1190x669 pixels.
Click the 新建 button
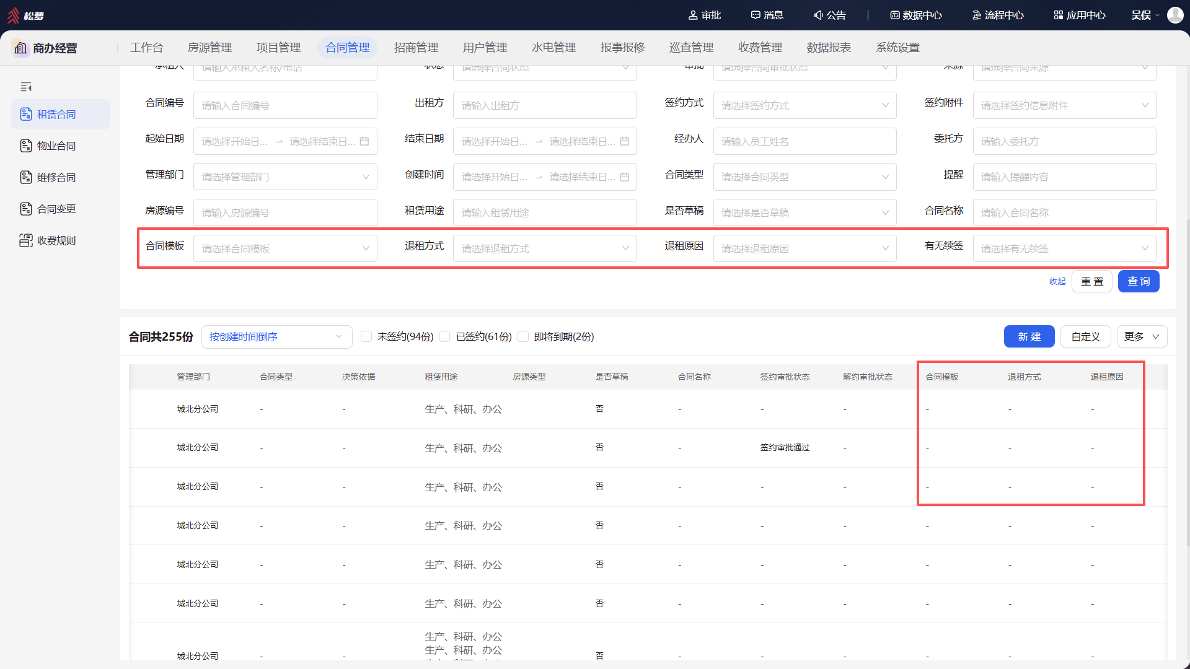pos(1029,336)
